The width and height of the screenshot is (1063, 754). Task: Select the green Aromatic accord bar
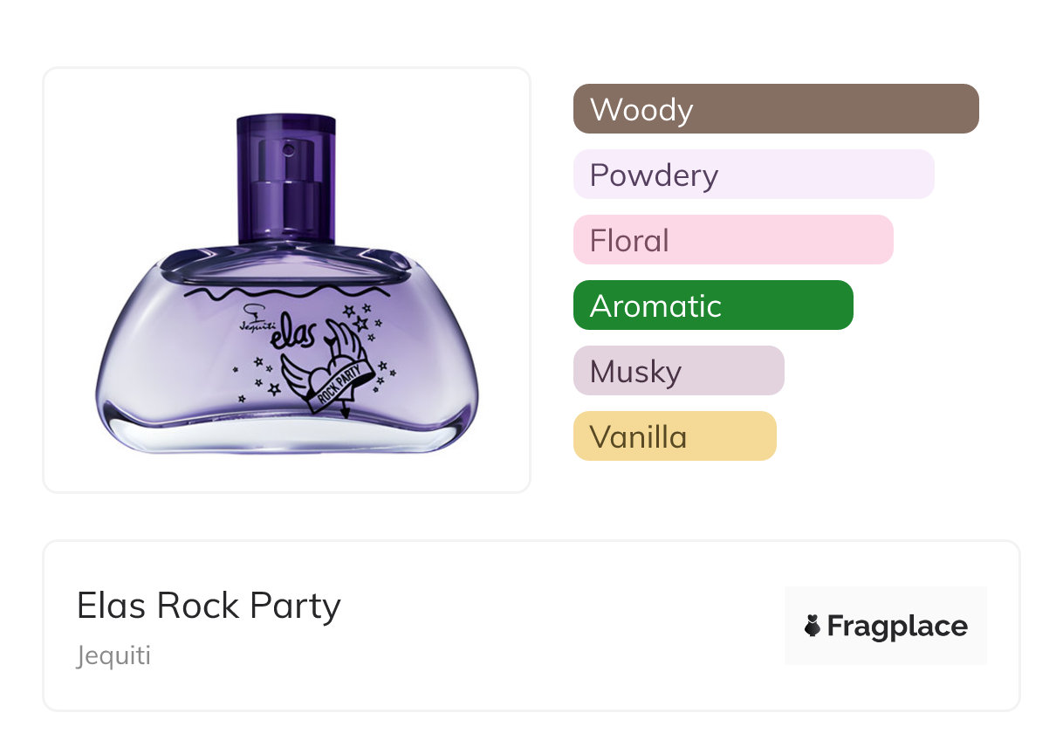pyautogui.click(x=713, y=305)
